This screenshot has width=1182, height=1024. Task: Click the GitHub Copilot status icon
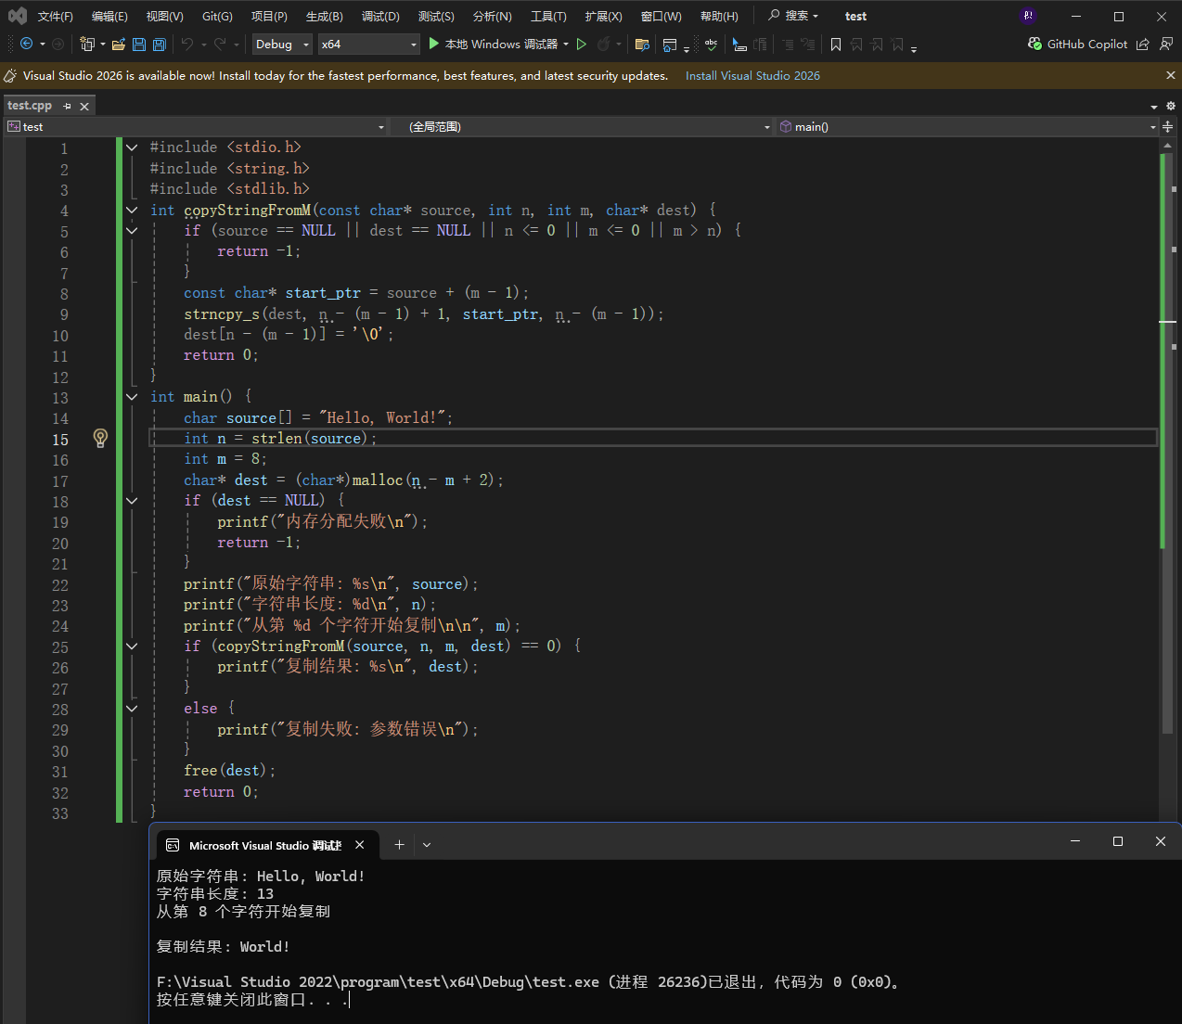[x=1034, y=44]
